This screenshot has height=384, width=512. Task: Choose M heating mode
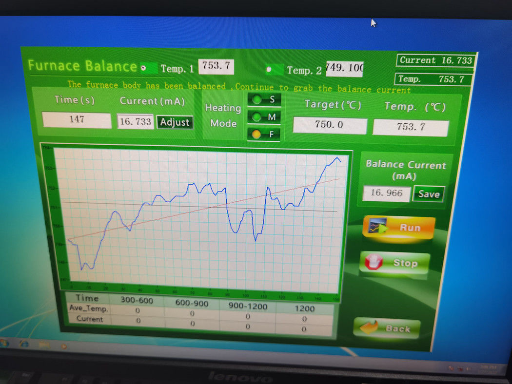click(x=256, y=117)
